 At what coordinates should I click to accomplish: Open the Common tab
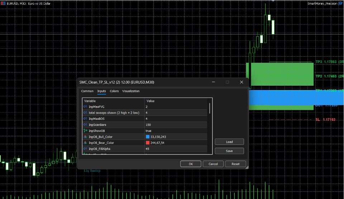click(87, 91)
